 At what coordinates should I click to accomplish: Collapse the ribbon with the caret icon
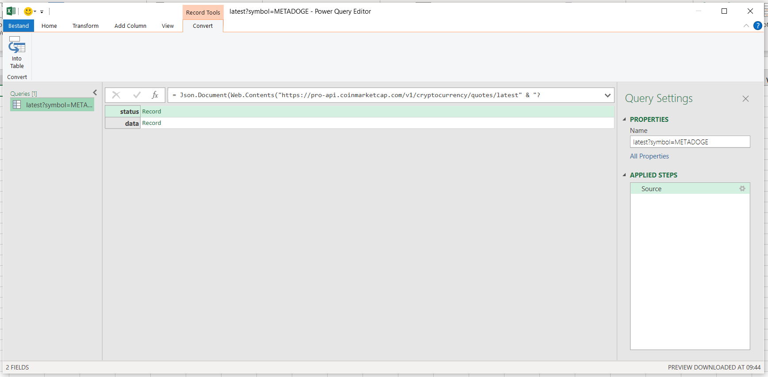pyautogui.click(x=746, y=26)
